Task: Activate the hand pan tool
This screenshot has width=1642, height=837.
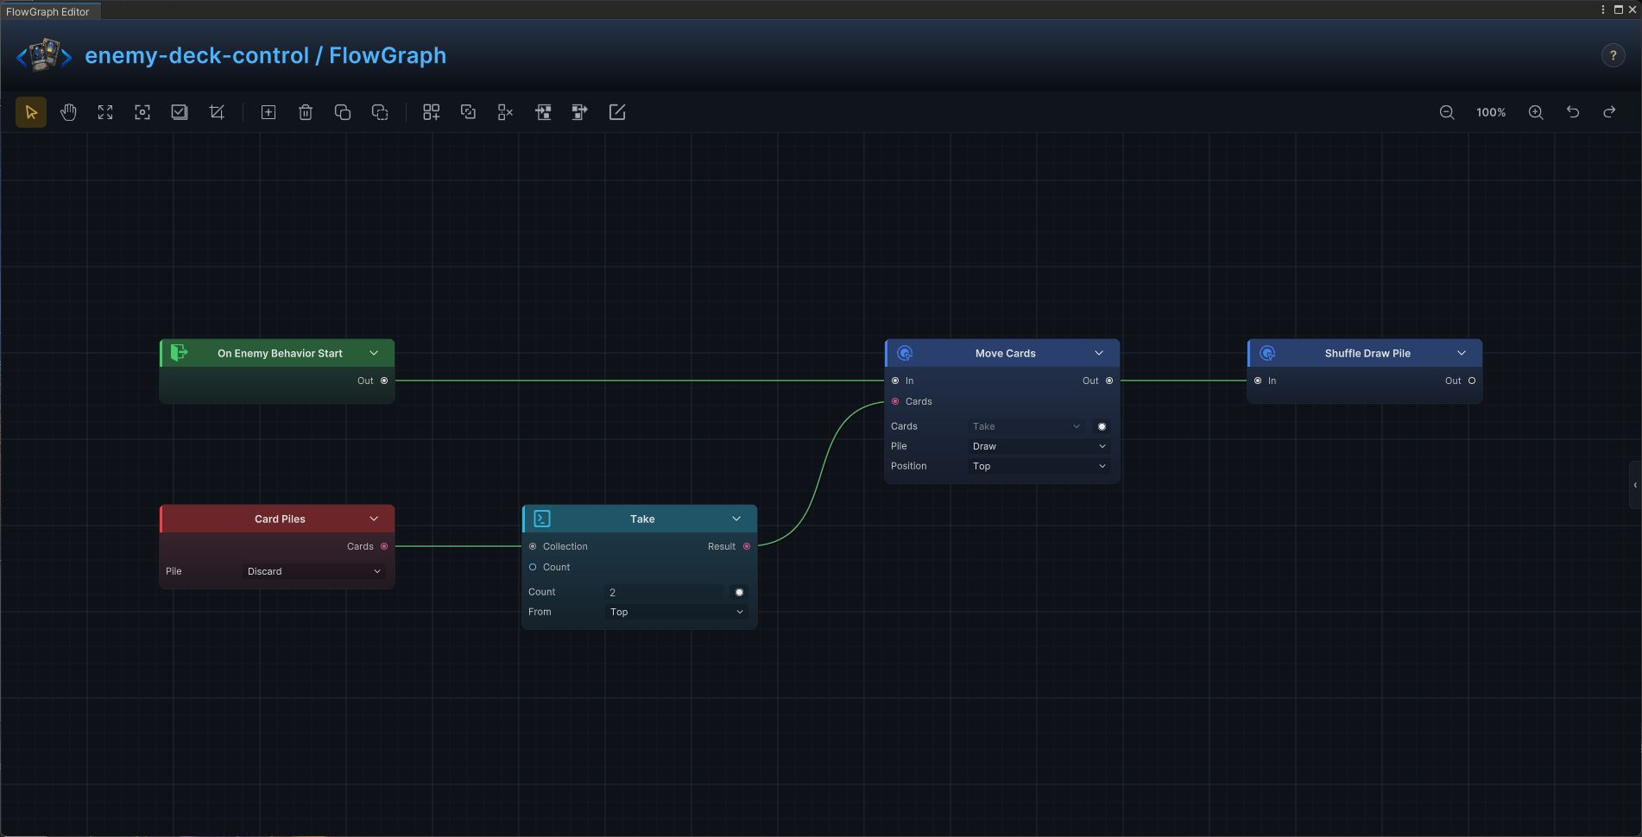Action: click(68, 112)
